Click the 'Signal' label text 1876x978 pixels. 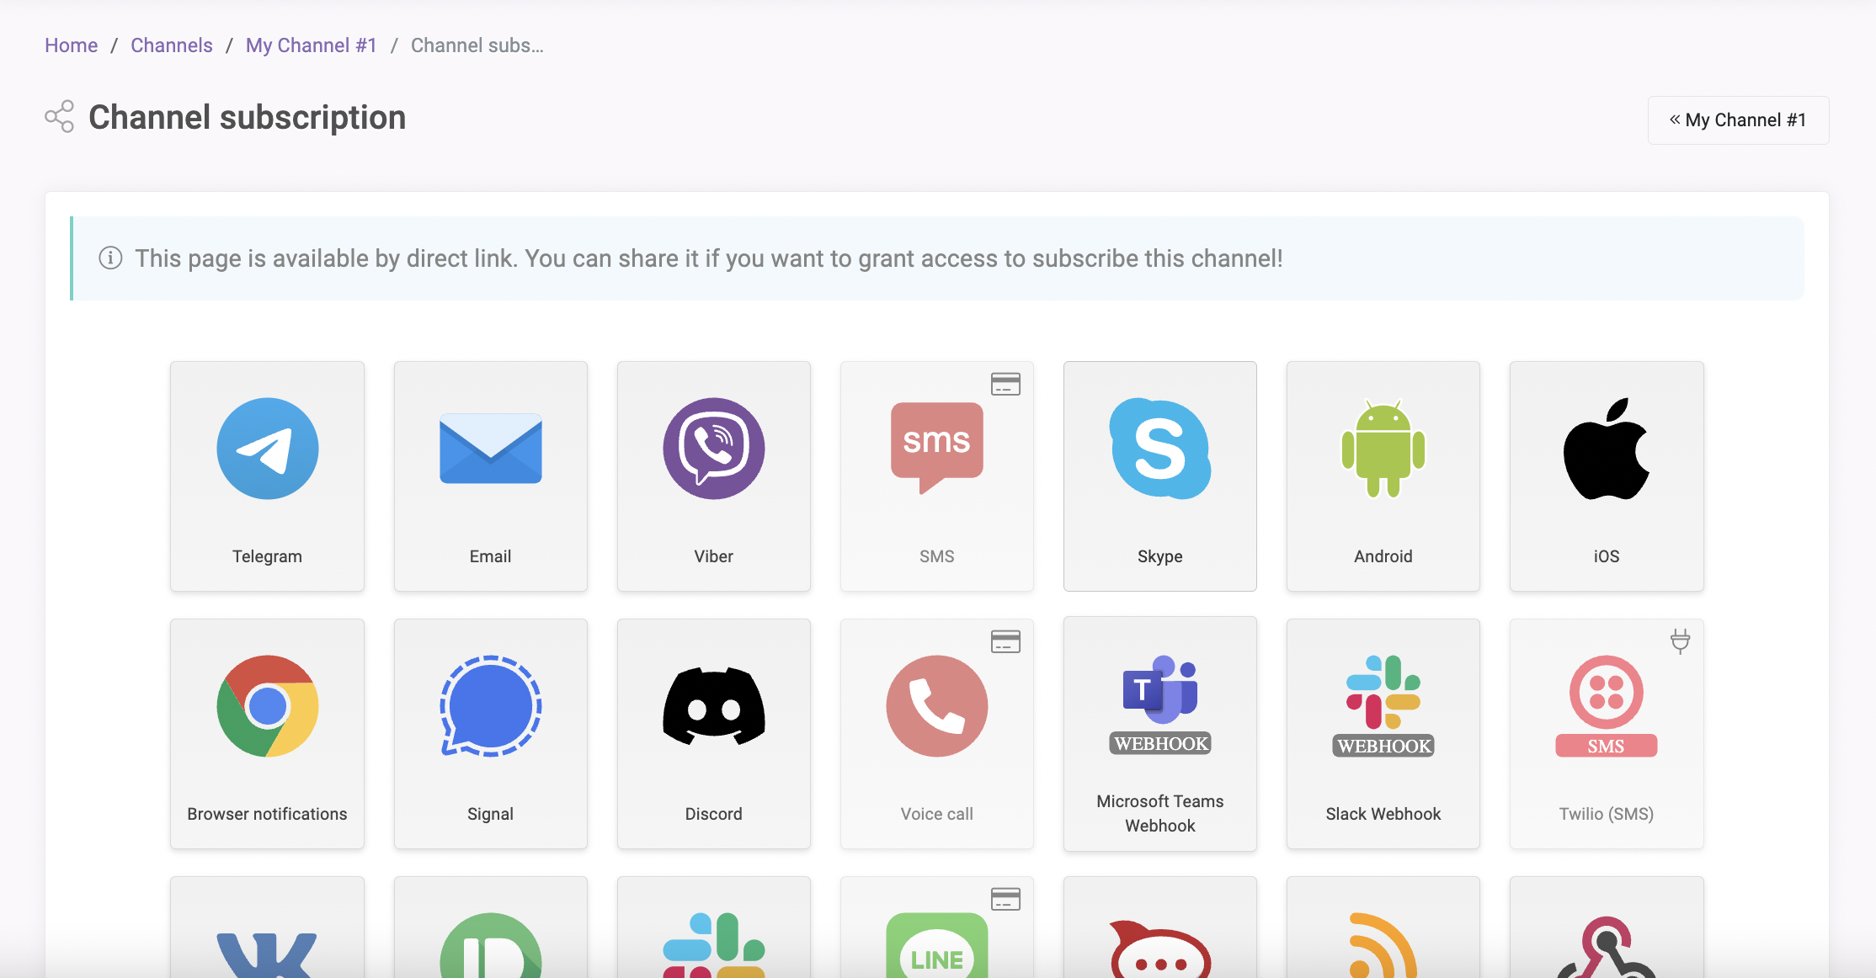click(490, 814)
